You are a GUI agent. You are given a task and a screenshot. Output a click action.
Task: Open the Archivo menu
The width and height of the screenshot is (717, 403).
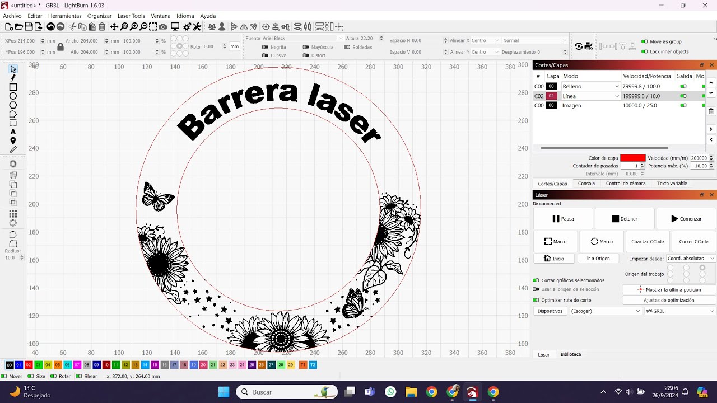tap(12, 16)
